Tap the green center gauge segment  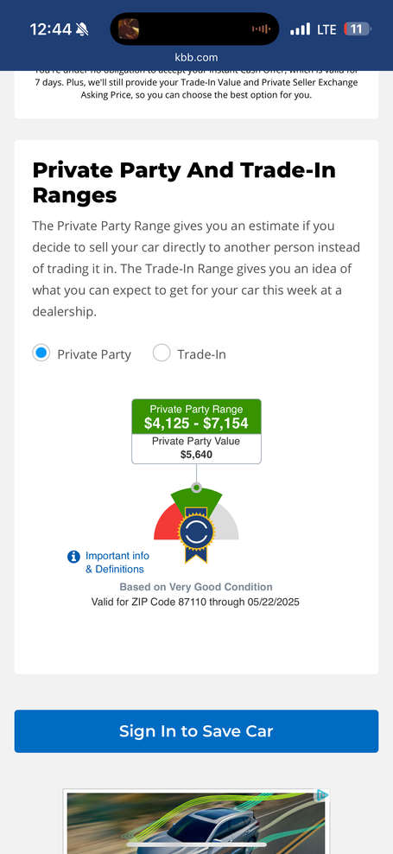pyautogui.click(x=197, y=497)
